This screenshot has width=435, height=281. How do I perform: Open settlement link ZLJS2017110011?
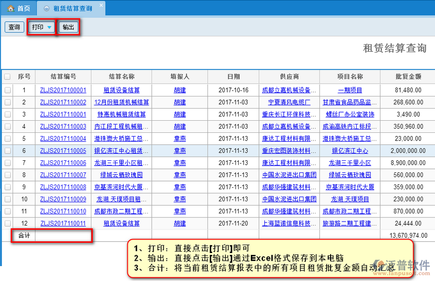click(x=63, y=223)
